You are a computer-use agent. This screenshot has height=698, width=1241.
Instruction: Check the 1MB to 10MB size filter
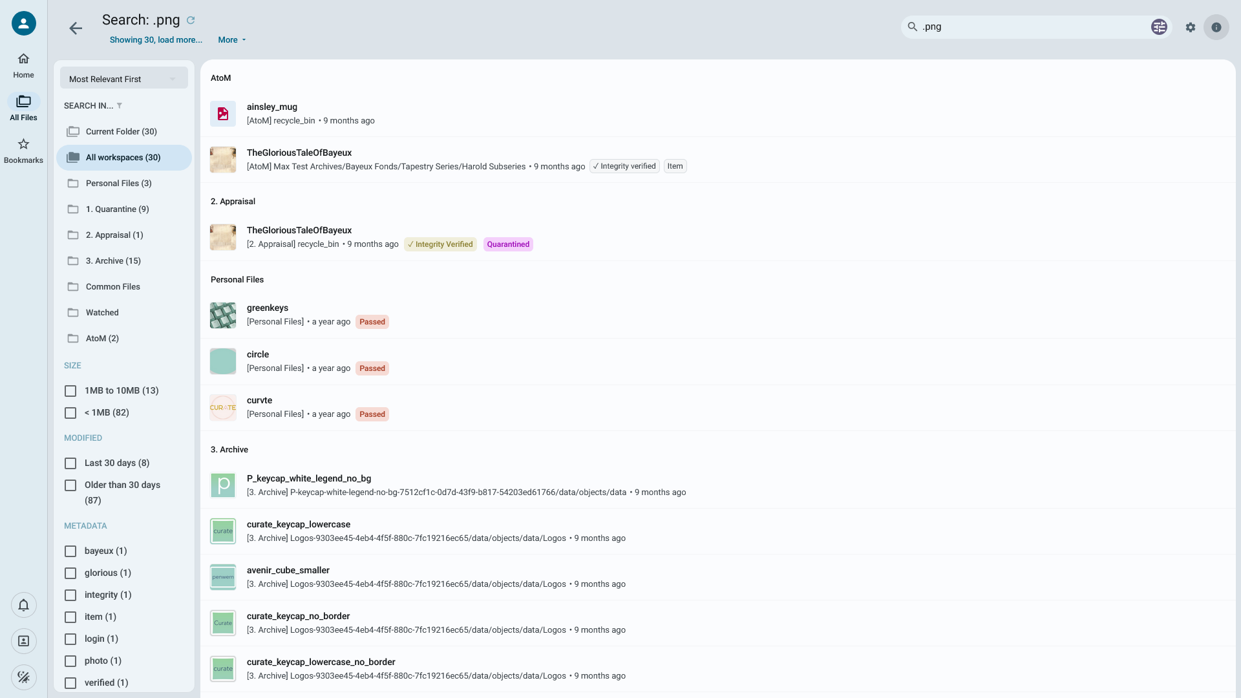point(70,390)
